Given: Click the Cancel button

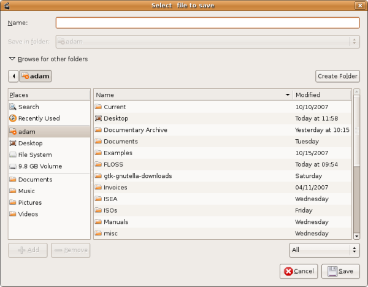Looking at the screenshot, I should tap(298, 271).
